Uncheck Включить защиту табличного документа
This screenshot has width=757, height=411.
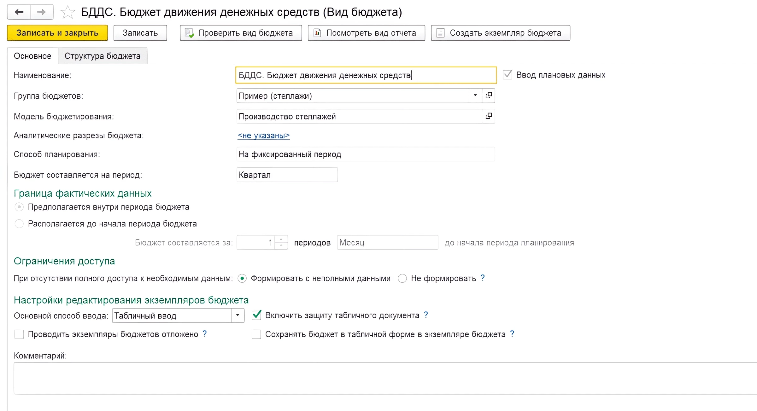(x=256, y=315)
